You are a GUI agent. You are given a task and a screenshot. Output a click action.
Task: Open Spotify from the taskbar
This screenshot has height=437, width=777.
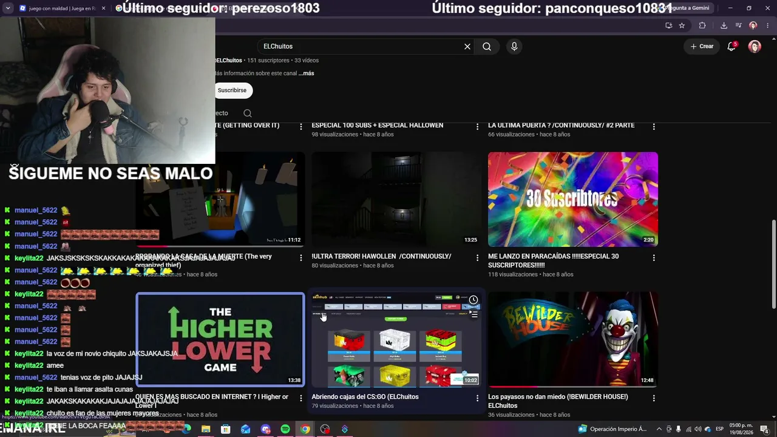(285, 429)
